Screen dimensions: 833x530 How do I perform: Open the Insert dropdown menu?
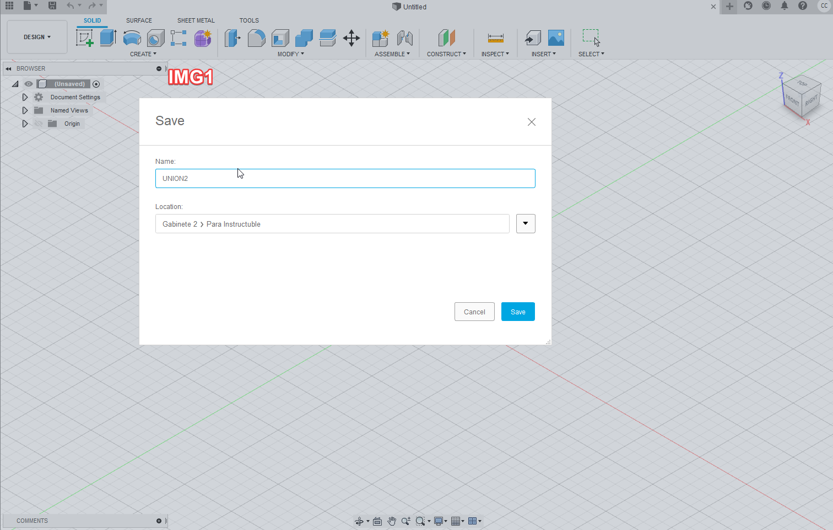544,54
